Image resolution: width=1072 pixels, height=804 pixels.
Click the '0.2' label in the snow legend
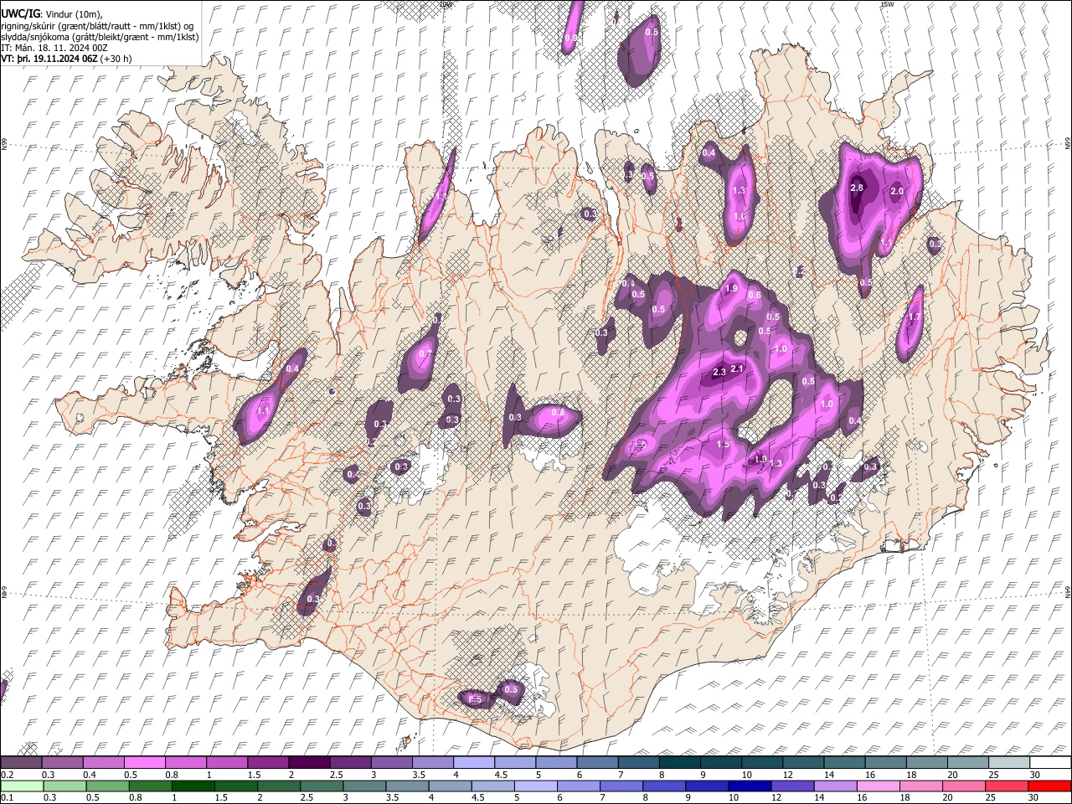tap(6, 775)
